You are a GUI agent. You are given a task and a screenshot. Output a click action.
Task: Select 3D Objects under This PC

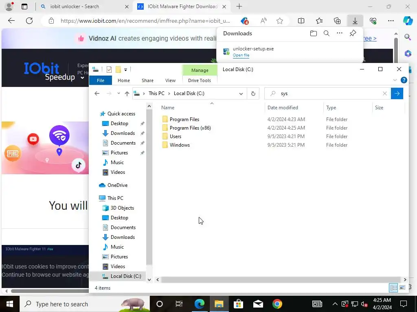click(x=122, y=208)
